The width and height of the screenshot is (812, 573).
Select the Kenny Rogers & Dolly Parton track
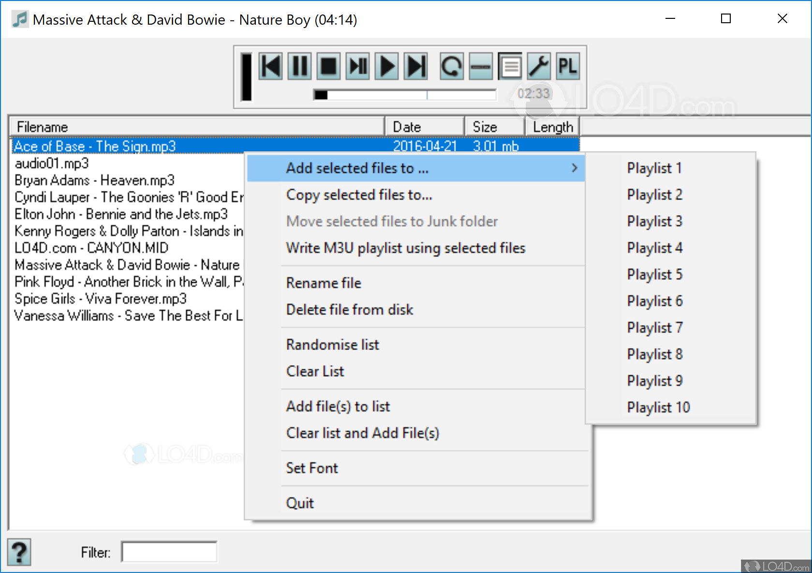click(x=129, y=231)
